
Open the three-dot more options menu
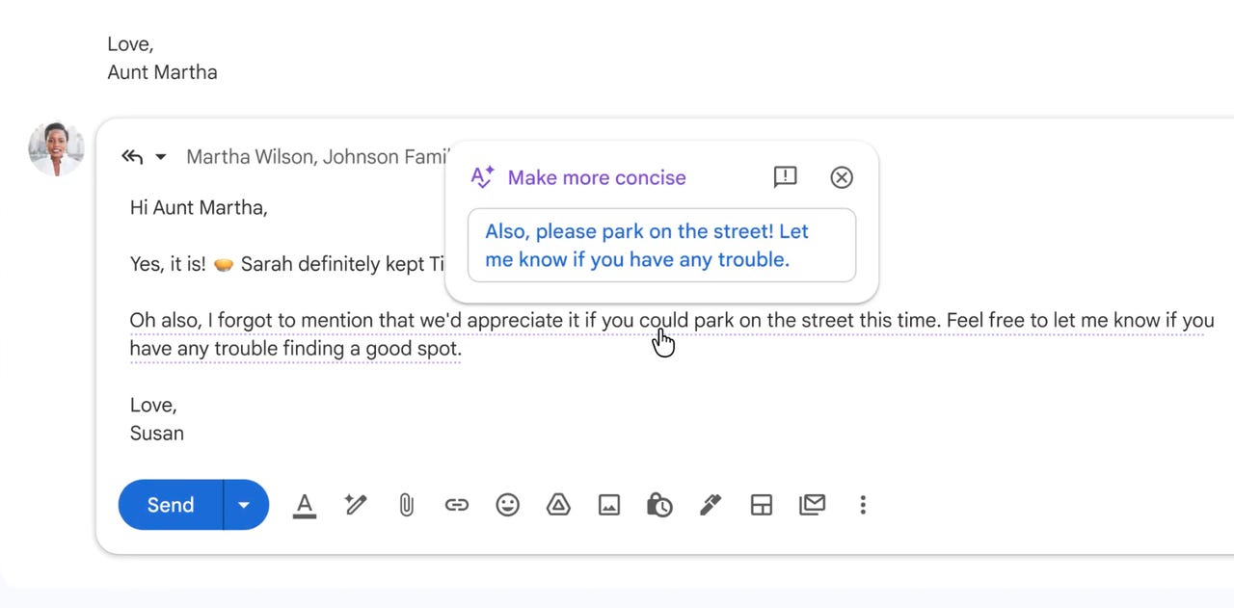pyautogui.click(x=863, y=505)
